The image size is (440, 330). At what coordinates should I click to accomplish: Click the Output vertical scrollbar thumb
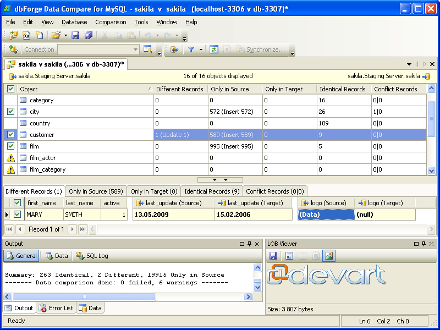pos(257,280)
